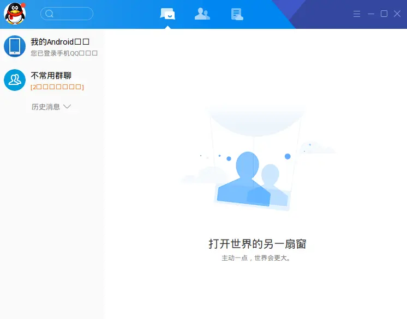Image resolution: width=407 pixels, height=319 pixels.
Task: Click the 历史消息 label
Action: (46, 107)
